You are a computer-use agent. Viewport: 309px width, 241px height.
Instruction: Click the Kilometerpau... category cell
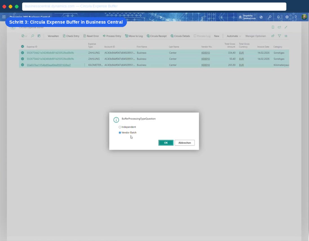pos(281,65)
